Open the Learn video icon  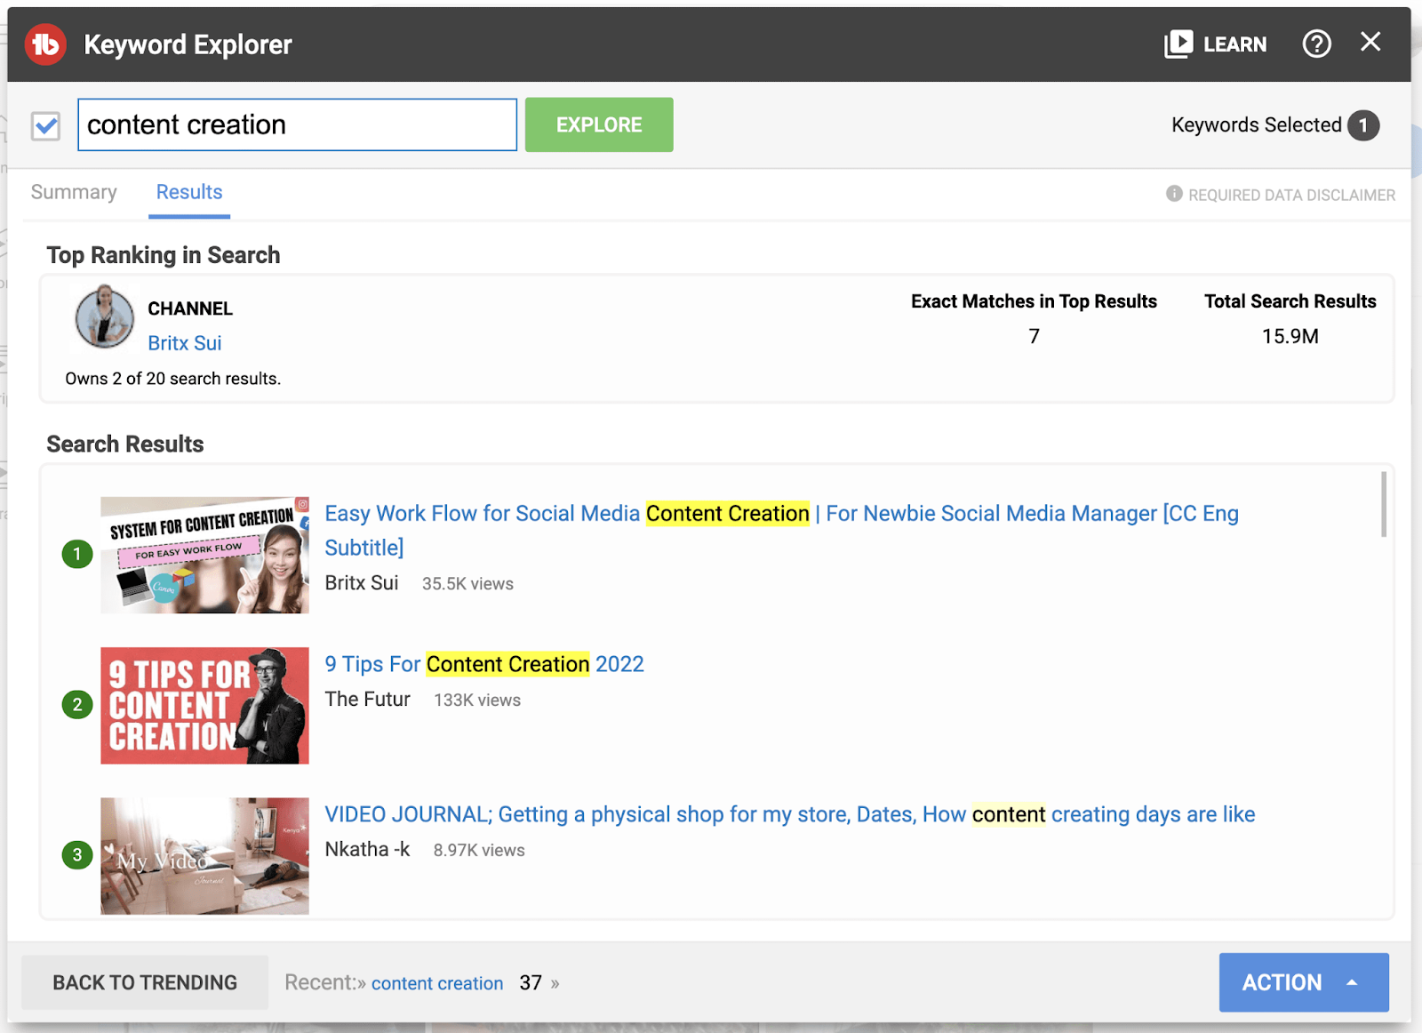pos(1178,44)
